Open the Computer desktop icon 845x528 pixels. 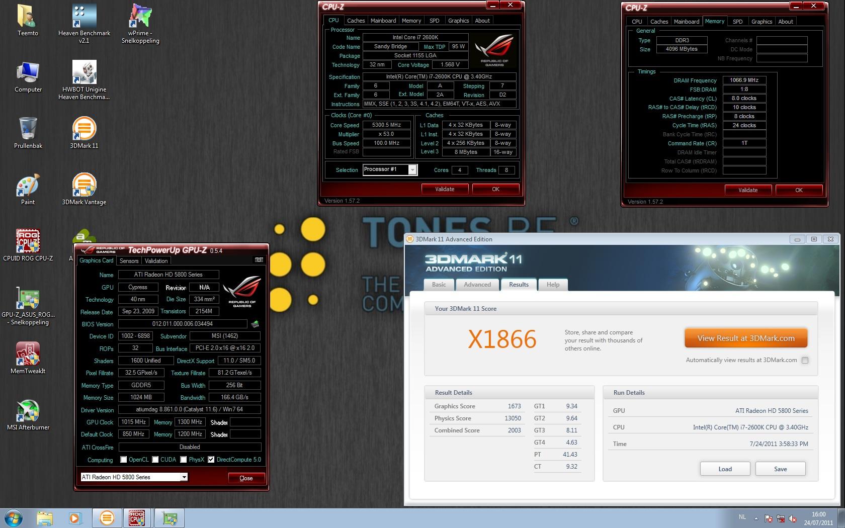(28, 77)
